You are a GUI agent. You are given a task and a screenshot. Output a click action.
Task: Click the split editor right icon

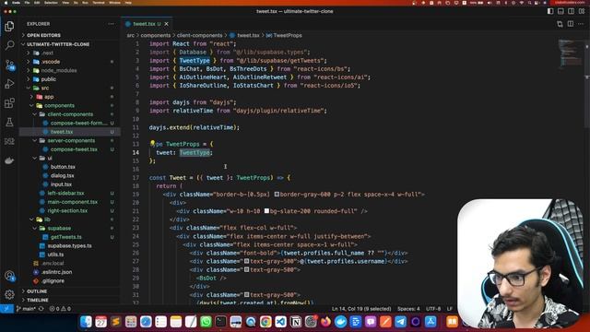click(x=571, y=24)
